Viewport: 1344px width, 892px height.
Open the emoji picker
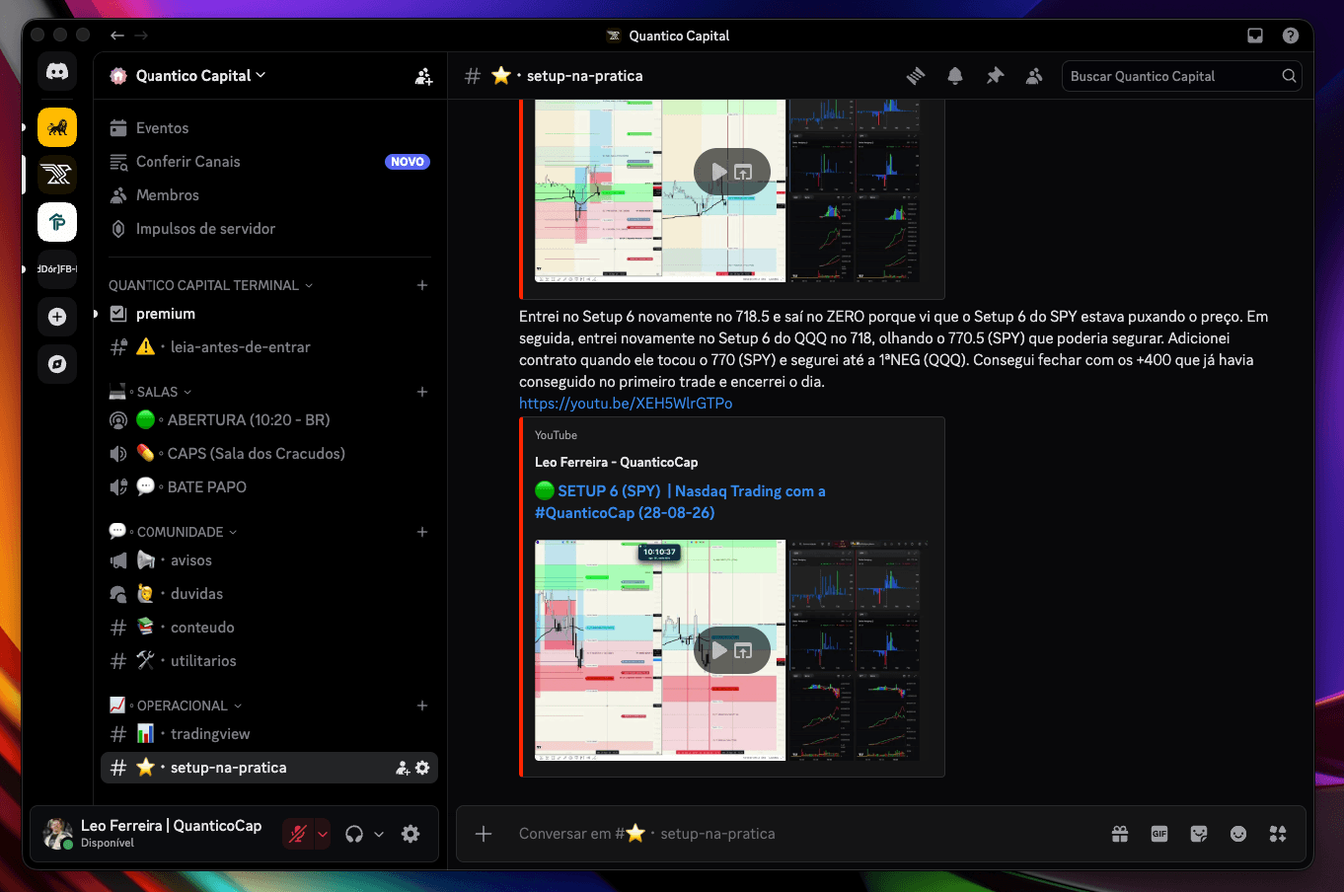(1238, 834)
